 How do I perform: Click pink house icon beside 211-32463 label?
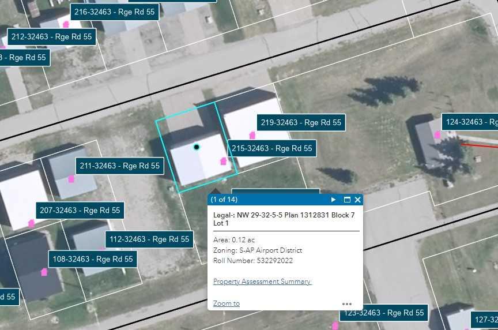71,179
